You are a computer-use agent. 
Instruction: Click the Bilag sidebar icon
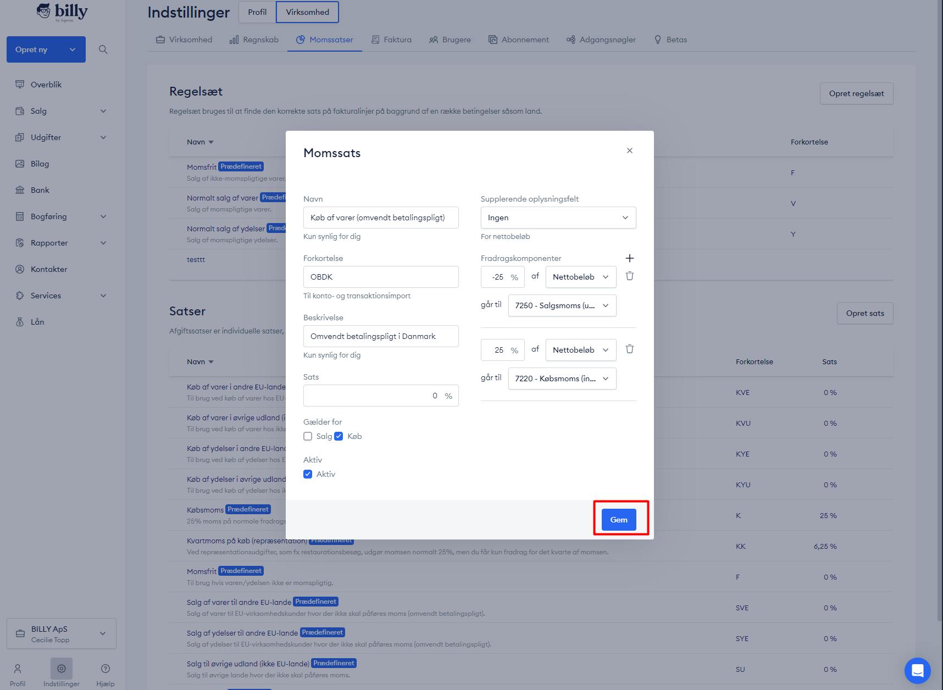coord(20,164)
